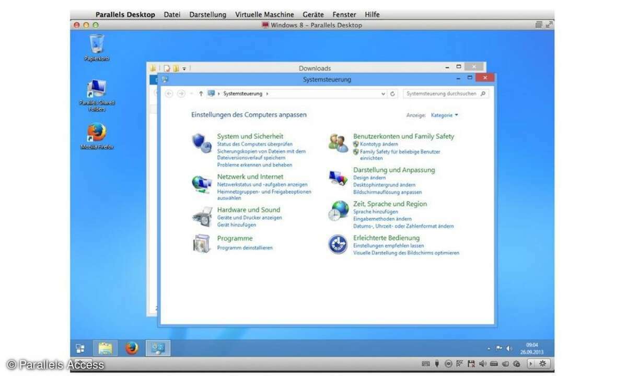The height and width of the screenshot is (376, 627).
Task: Open the Virtuelle Maschine menu
Action: pos(264,15)
